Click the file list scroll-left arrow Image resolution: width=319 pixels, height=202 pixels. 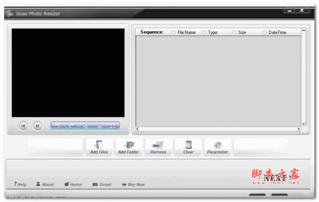(138, 129)
